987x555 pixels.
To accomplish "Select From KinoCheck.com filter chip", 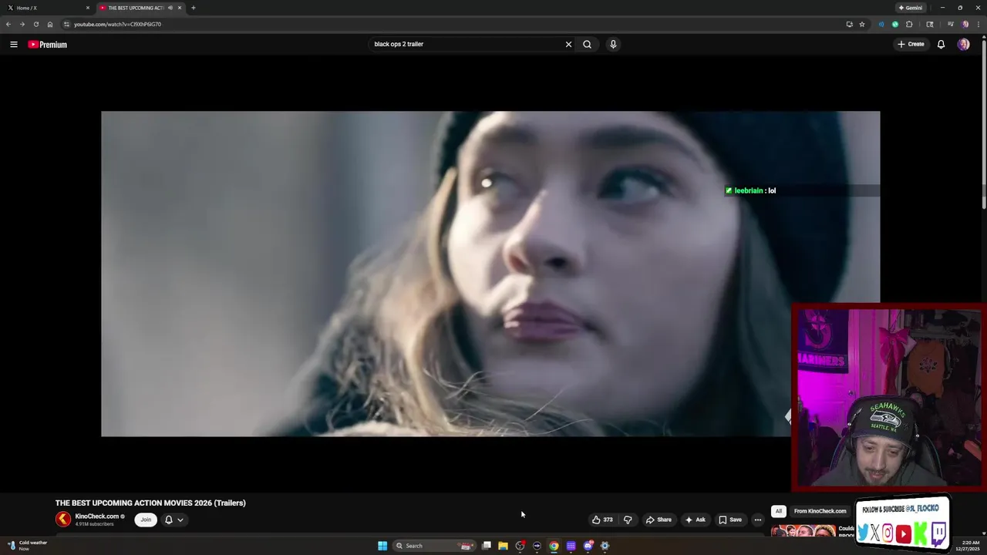I will pos(820,511).
